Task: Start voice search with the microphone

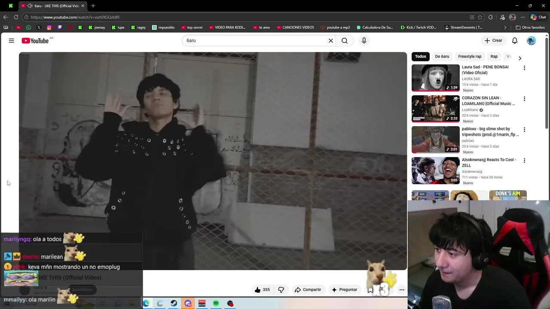Action: point(364,40)
